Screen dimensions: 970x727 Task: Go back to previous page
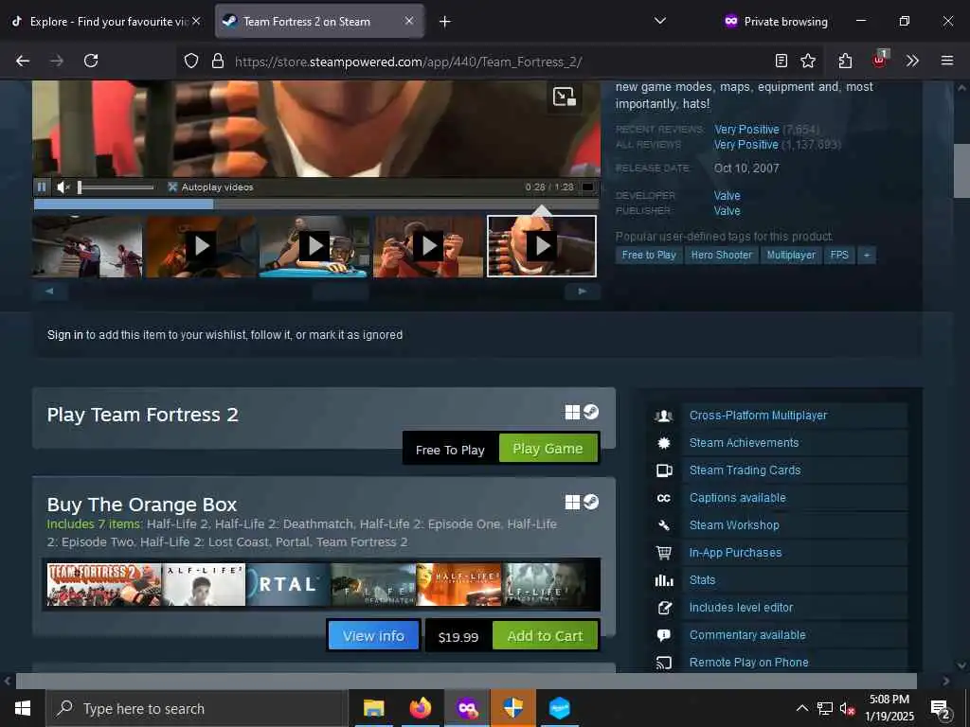[x=23, y=61]
